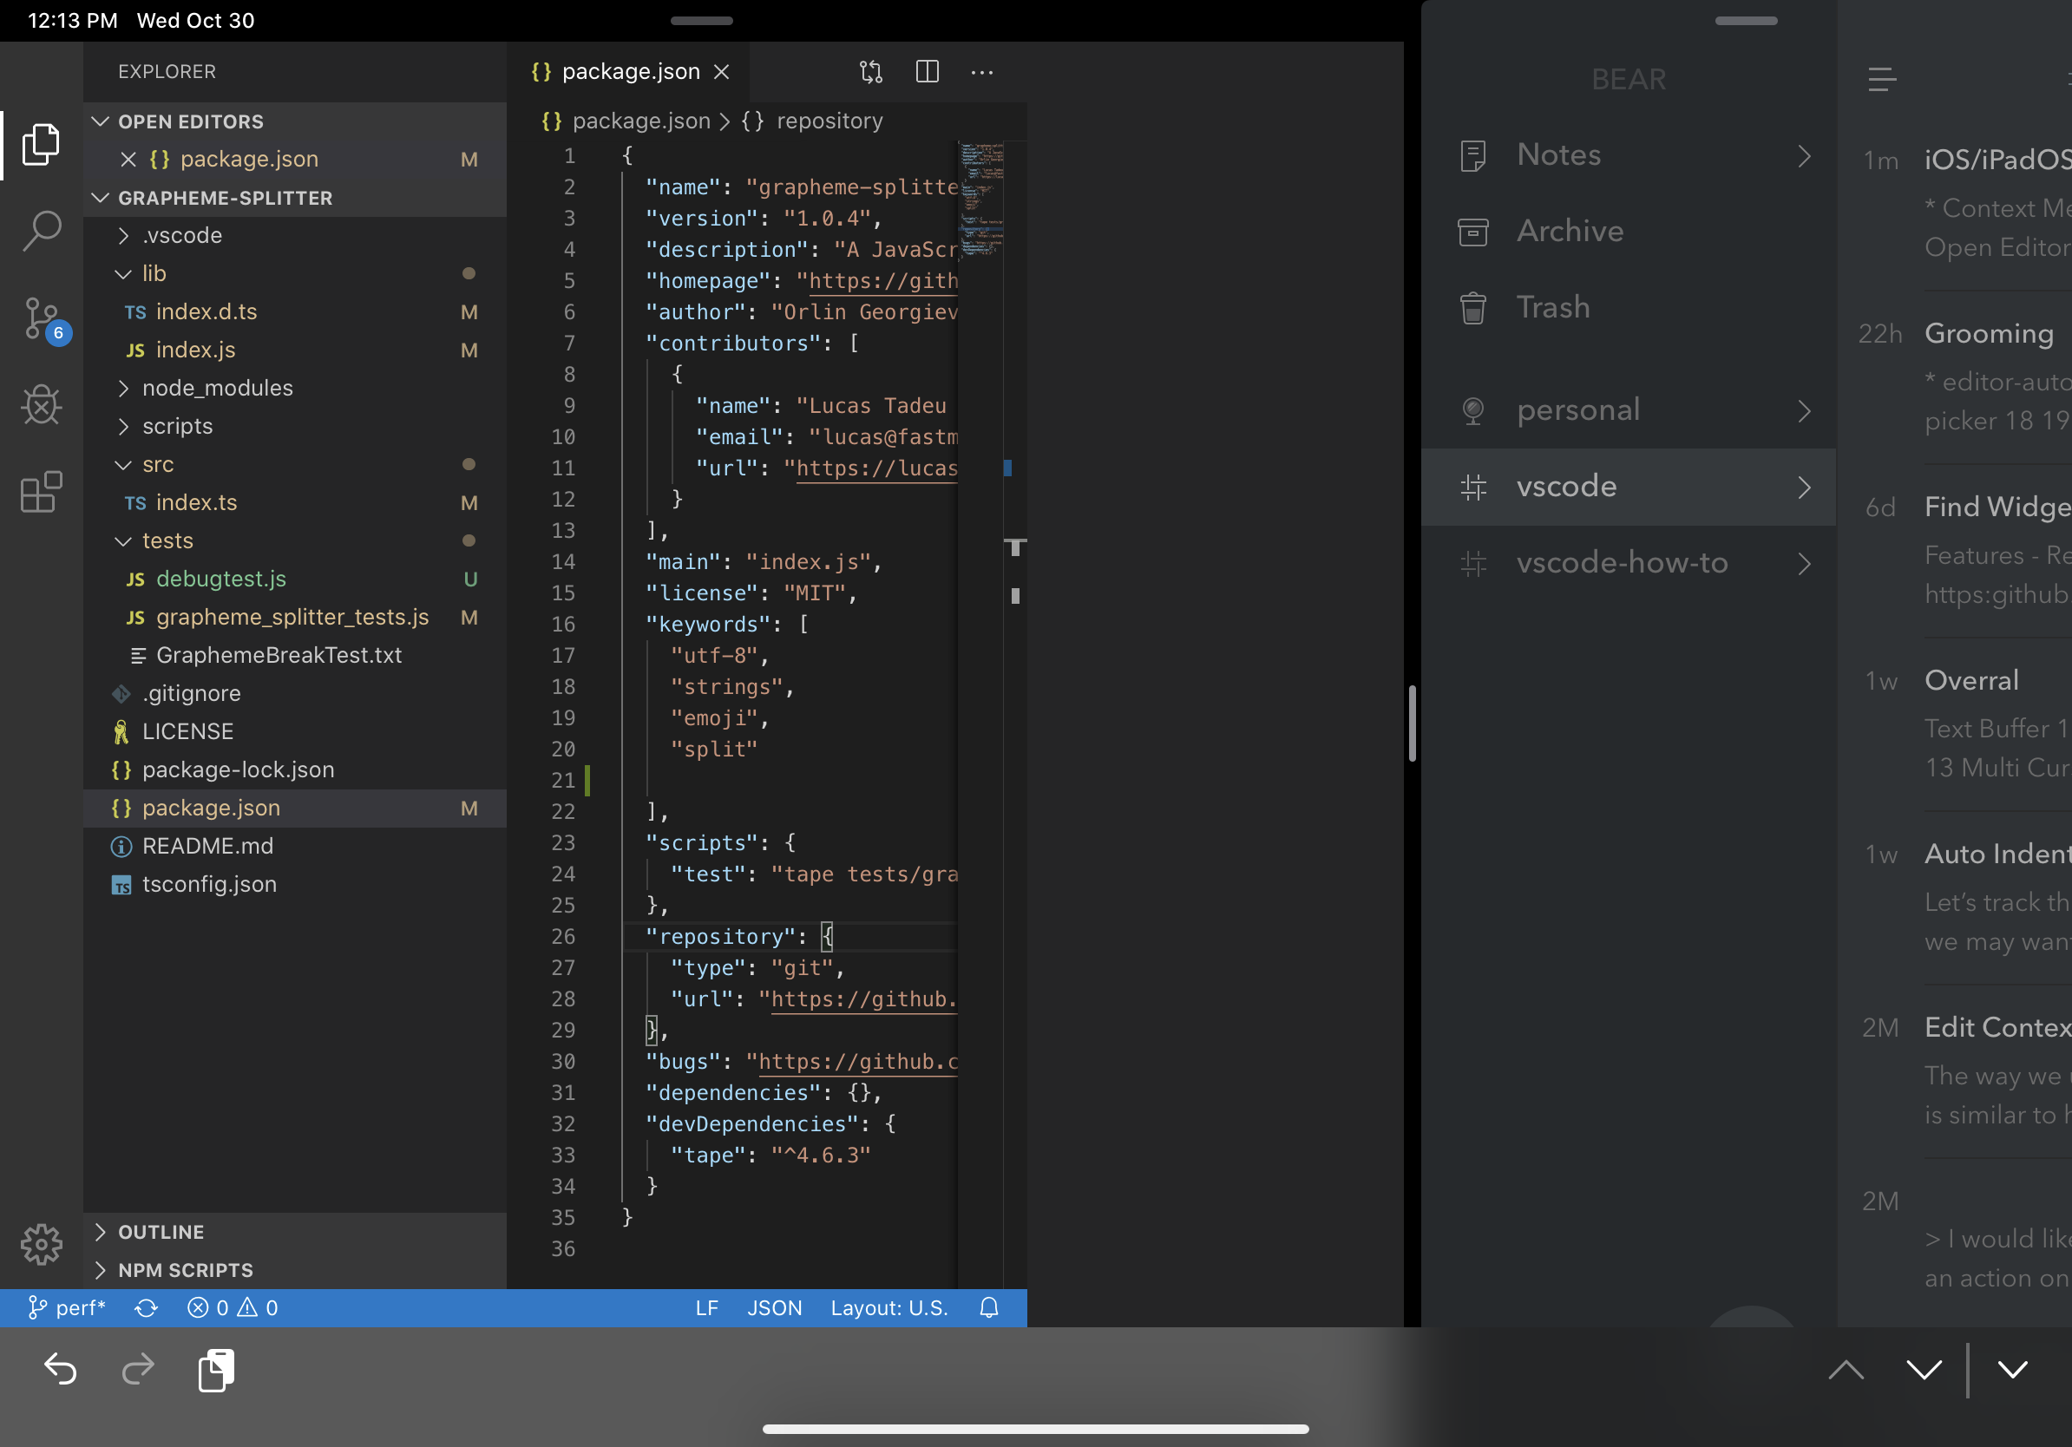Change the JSON language mode in status bar
Image resolution: width=2072 pixels, height=1447 pixels.
(x=774, y=1307)
